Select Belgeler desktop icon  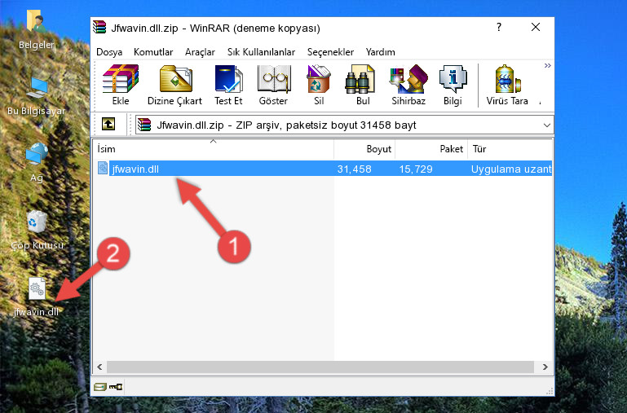37,29
